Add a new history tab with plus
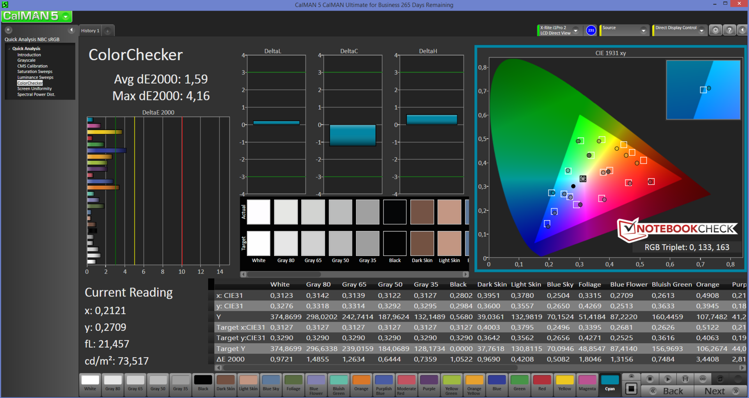Screen dimensions: 749x398 pyautogui.click(x=108, y=31)
